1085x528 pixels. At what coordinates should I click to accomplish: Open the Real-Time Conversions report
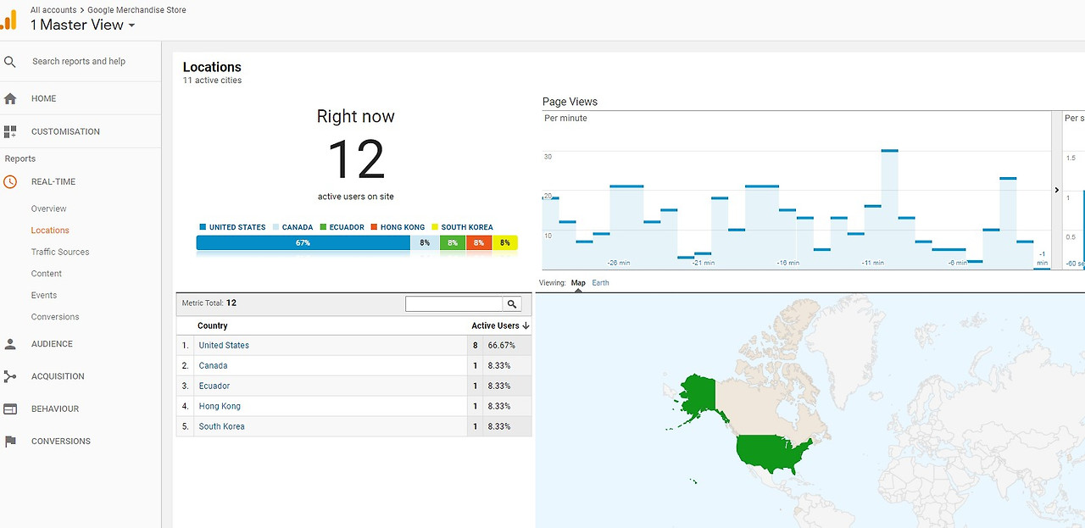click(55, 317)
